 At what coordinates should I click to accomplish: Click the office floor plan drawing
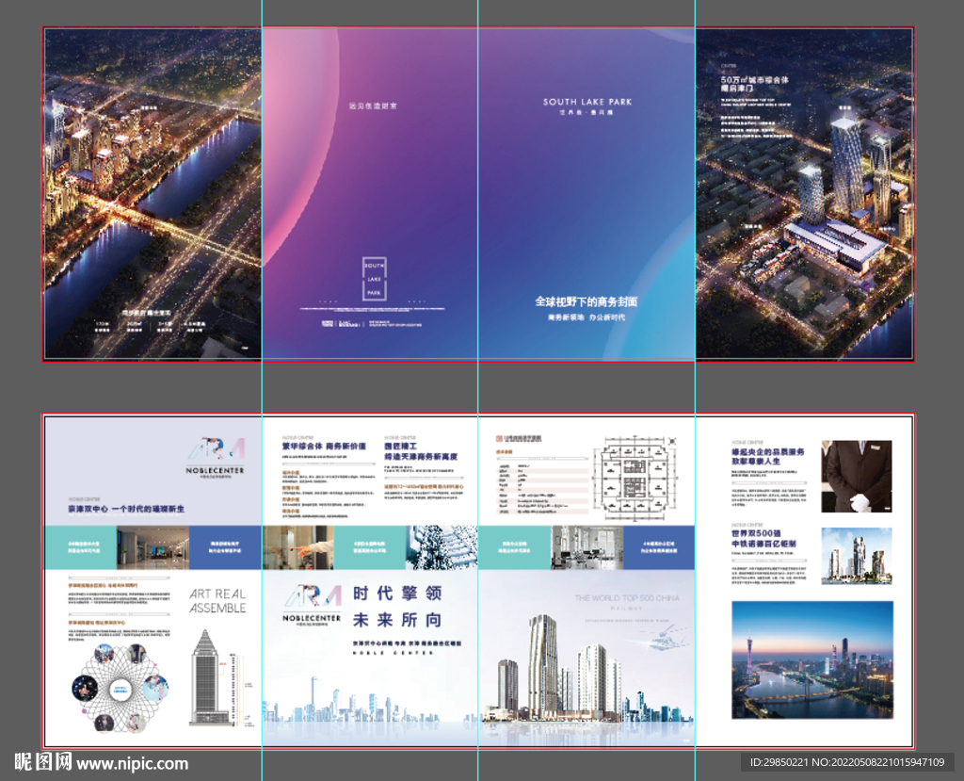(x=635, y=477)
